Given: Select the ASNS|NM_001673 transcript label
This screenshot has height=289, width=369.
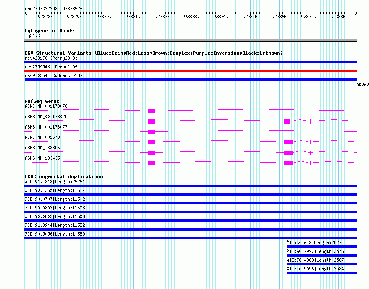Looking at the screenshot, I should tap(42, 137).
